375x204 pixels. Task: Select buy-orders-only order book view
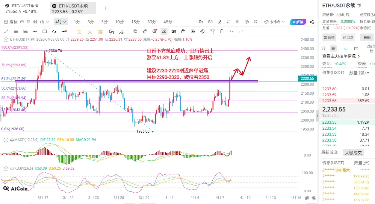(345, 48)
